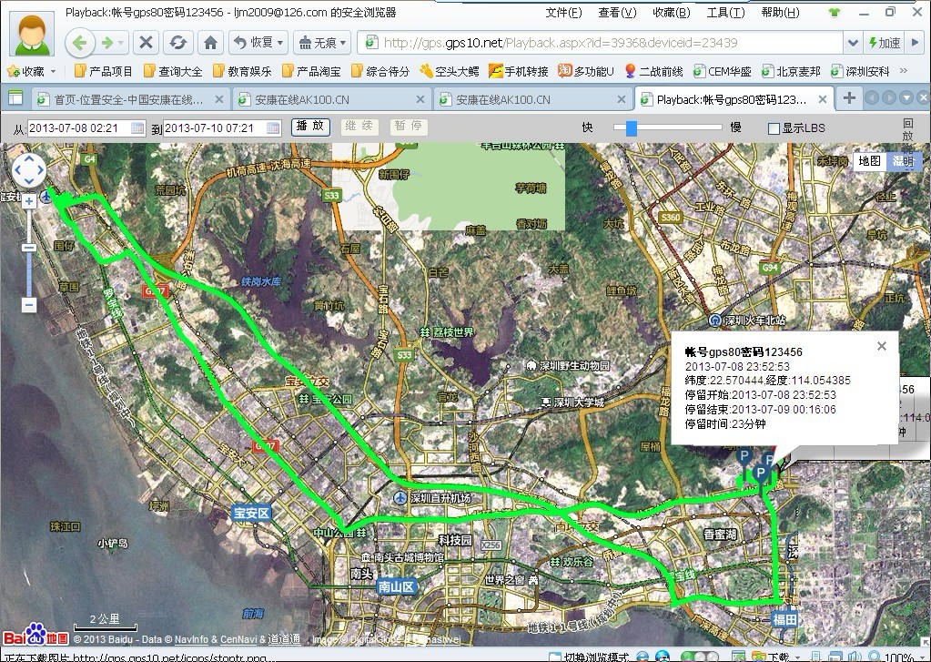The image size is (931, 662).
Task: Open calendar picker for the start date
Action: coord(137,127)
